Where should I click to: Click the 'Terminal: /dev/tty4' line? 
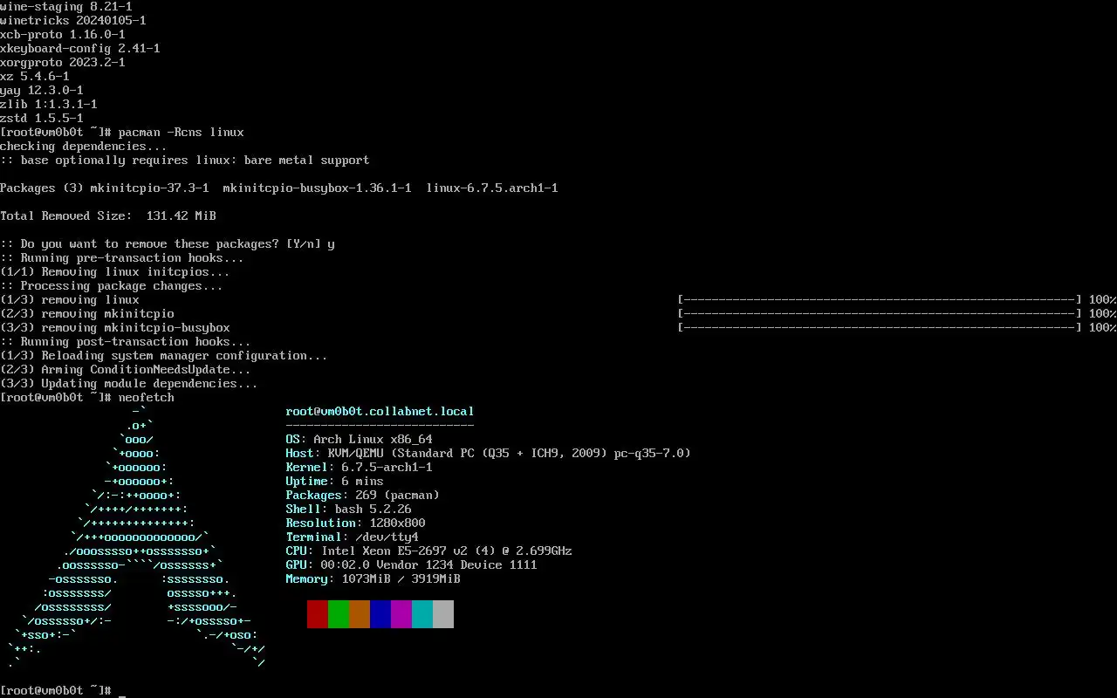pos(353,537)
